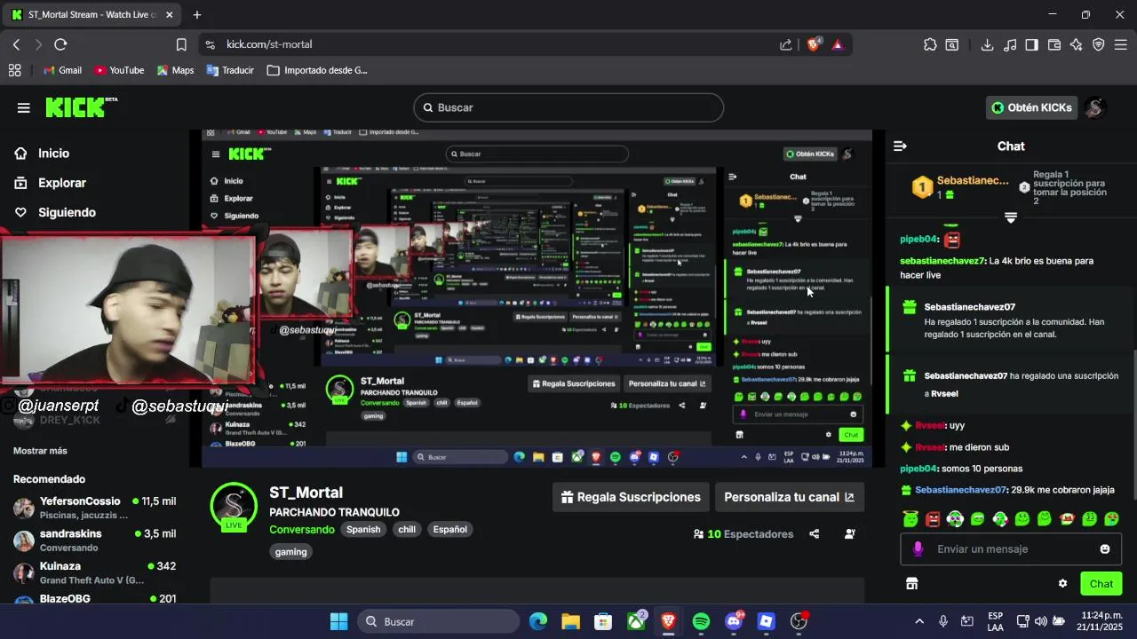Open Brave VPN shield icon

1099,44
